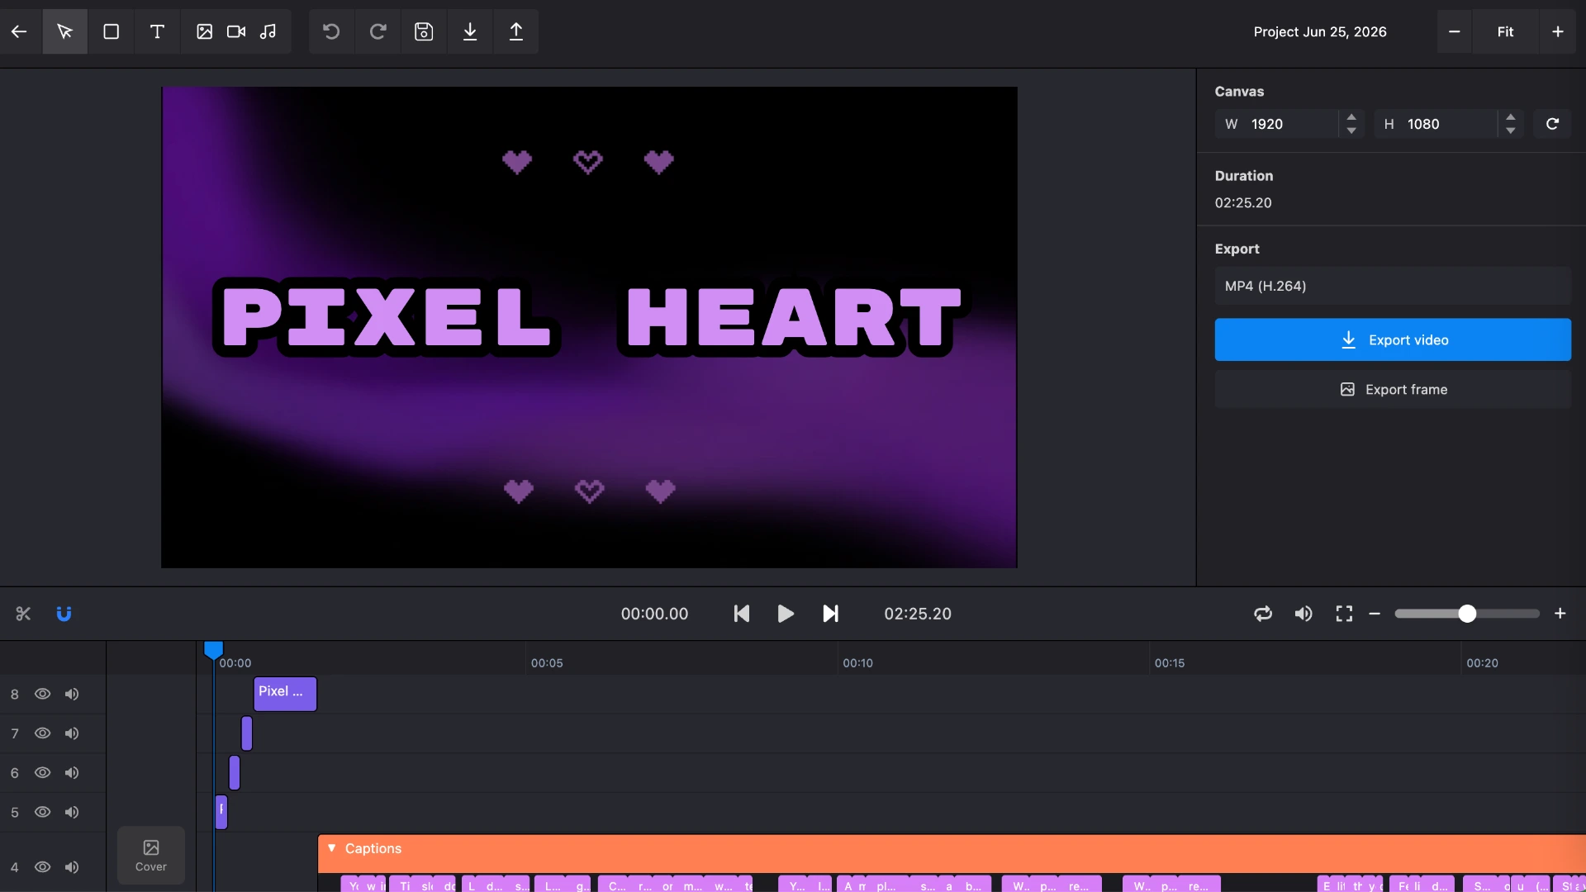Mute the preview volume speaker

click(1303, 614)
